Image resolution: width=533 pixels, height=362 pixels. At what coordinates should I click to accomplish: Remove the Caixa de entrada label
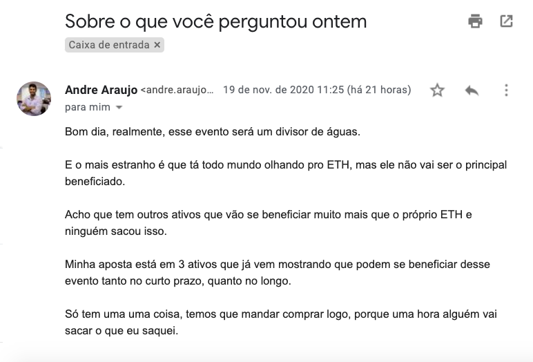157,45
